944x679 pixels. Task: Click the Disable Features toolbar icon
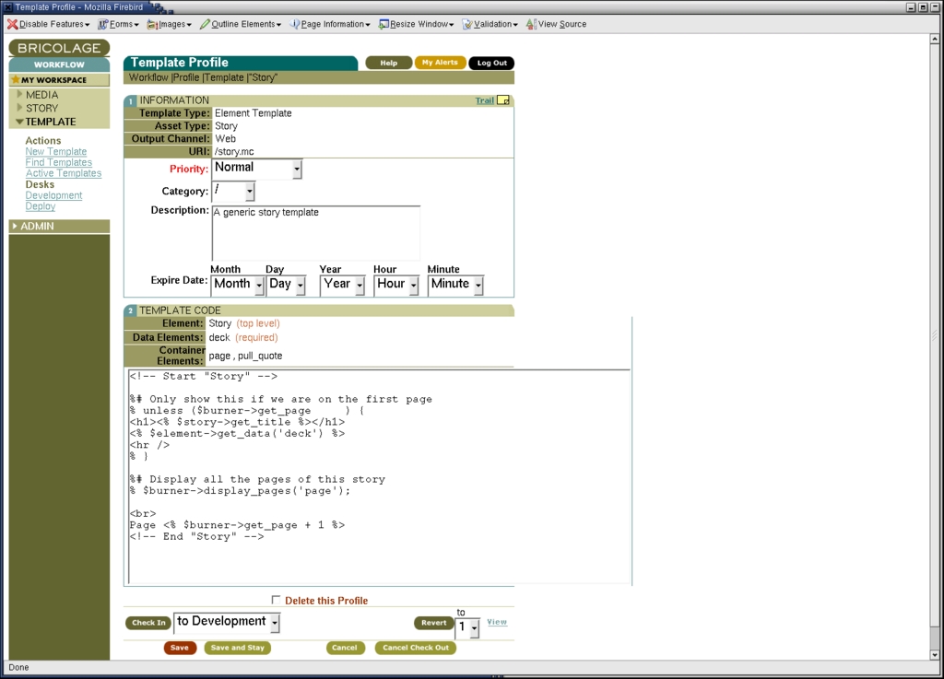point(13,24)
